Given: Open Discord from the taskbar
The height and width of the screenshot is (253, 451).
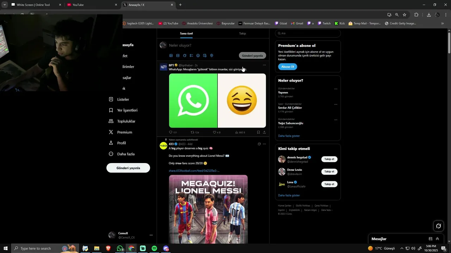Looking at the screenshot, I should (166, 248).
